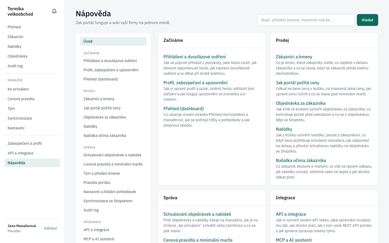This screenshot has height=243, width=389.
Task: Open Nabídka očima zákazníka card link
Action: pyautogui.click(x=301, y=160)
